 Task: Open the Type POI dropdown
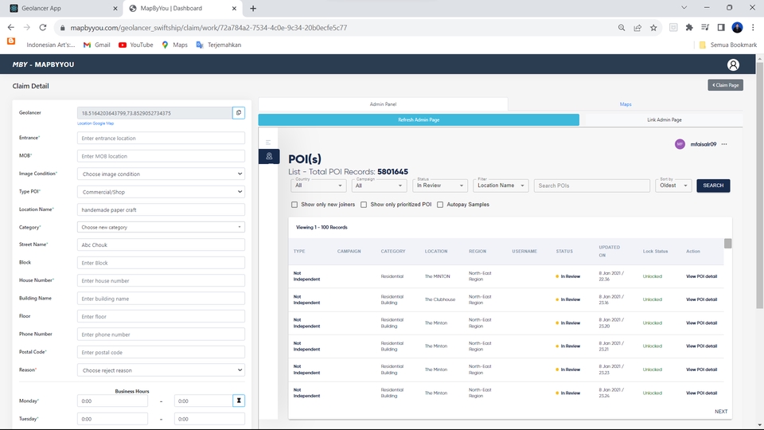pyautogui.click(x=161, y=192)
